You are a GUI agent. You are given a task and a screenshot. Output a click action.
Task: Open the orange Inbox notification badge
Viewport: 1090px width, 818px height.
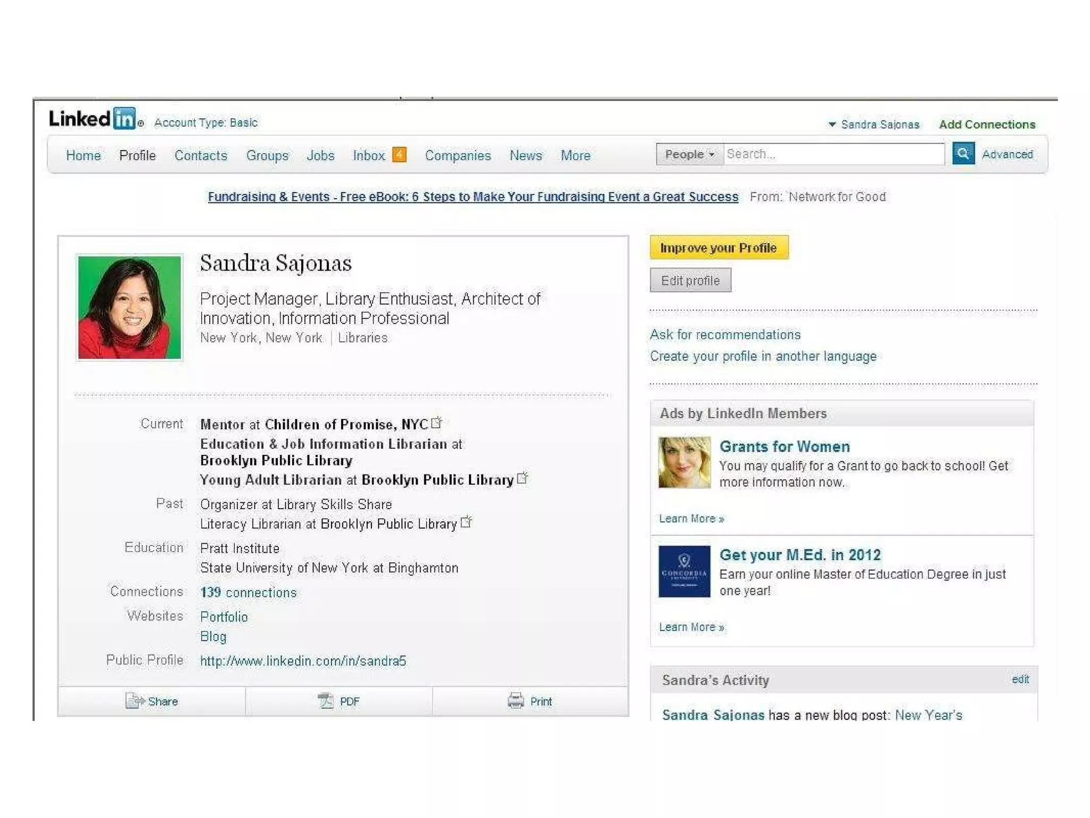[399, 155]
